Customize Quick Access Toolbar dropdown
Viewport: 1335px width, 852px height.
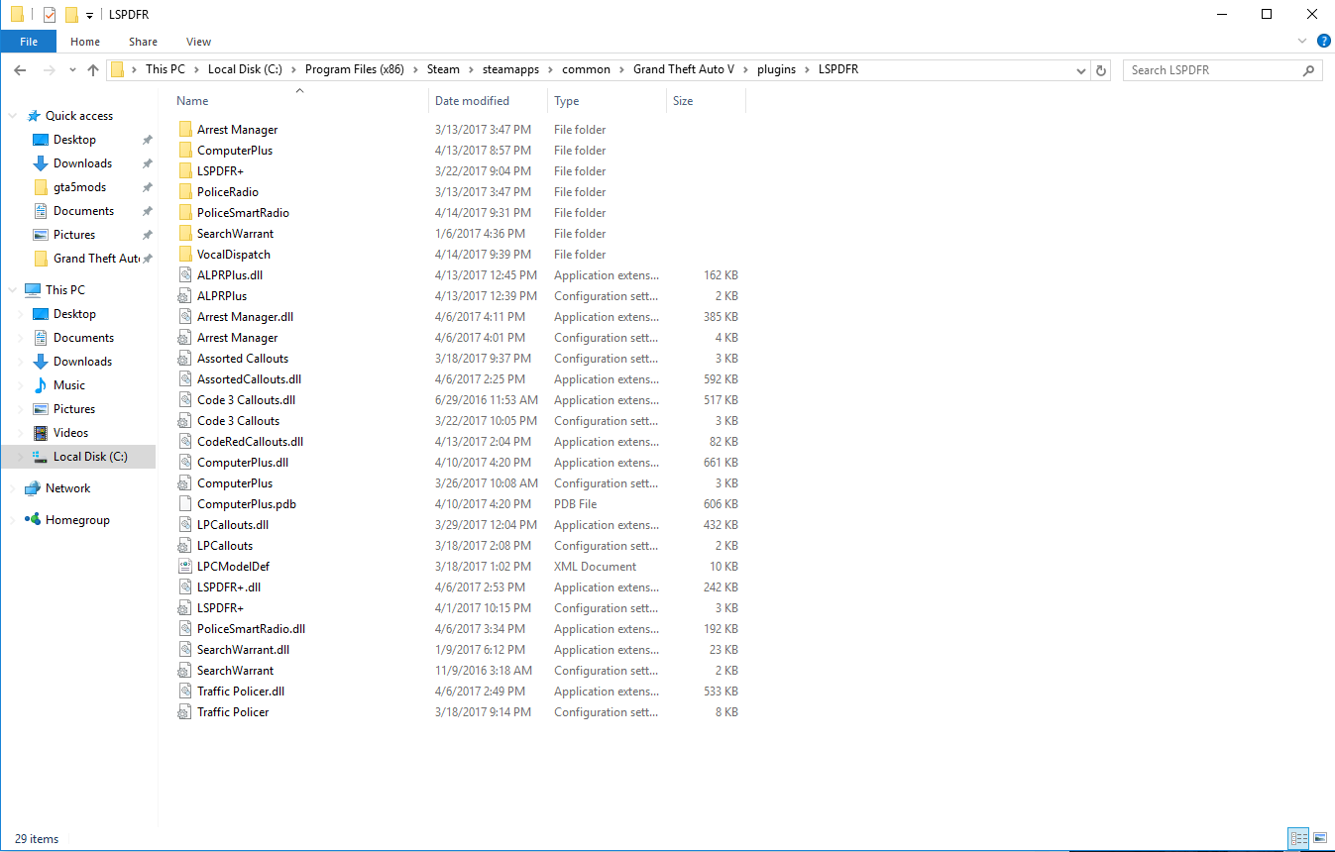click(x=89, y=15)
